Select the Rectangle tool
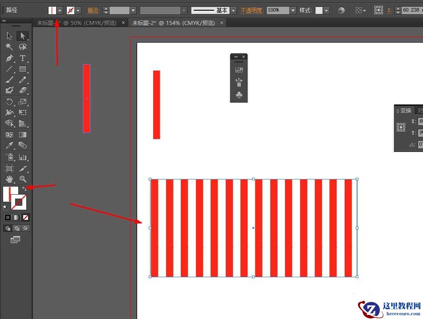423x319 pixels. click(x=23, y=69)
